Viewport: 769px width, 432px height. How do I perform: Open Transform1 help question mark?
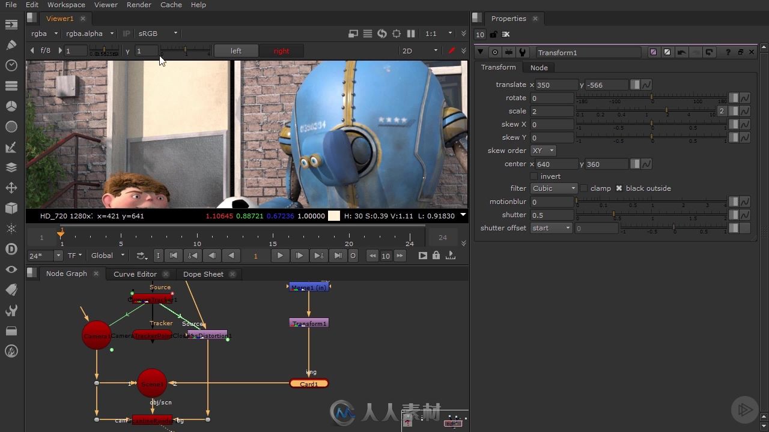click(729, 52)
